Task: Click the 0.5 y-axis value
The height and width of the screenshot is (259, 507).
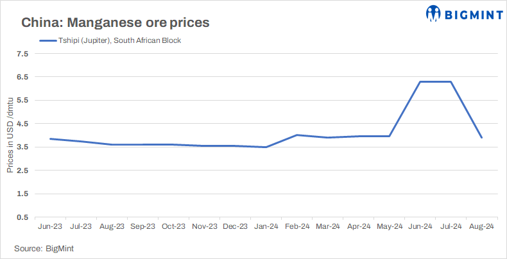Action: (23, 217)
